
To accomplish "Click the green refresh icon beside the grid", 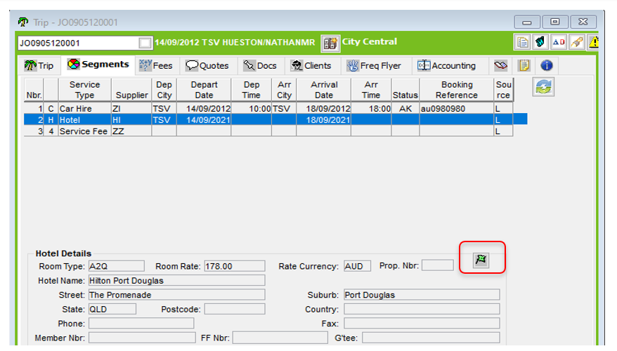I will 544,87.
